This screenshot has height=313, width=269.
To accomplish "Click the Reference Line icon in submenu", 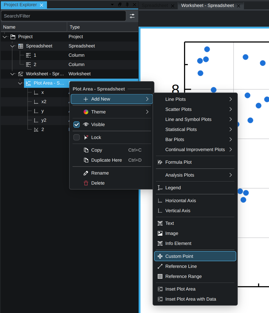I will (x=160, y=266).
